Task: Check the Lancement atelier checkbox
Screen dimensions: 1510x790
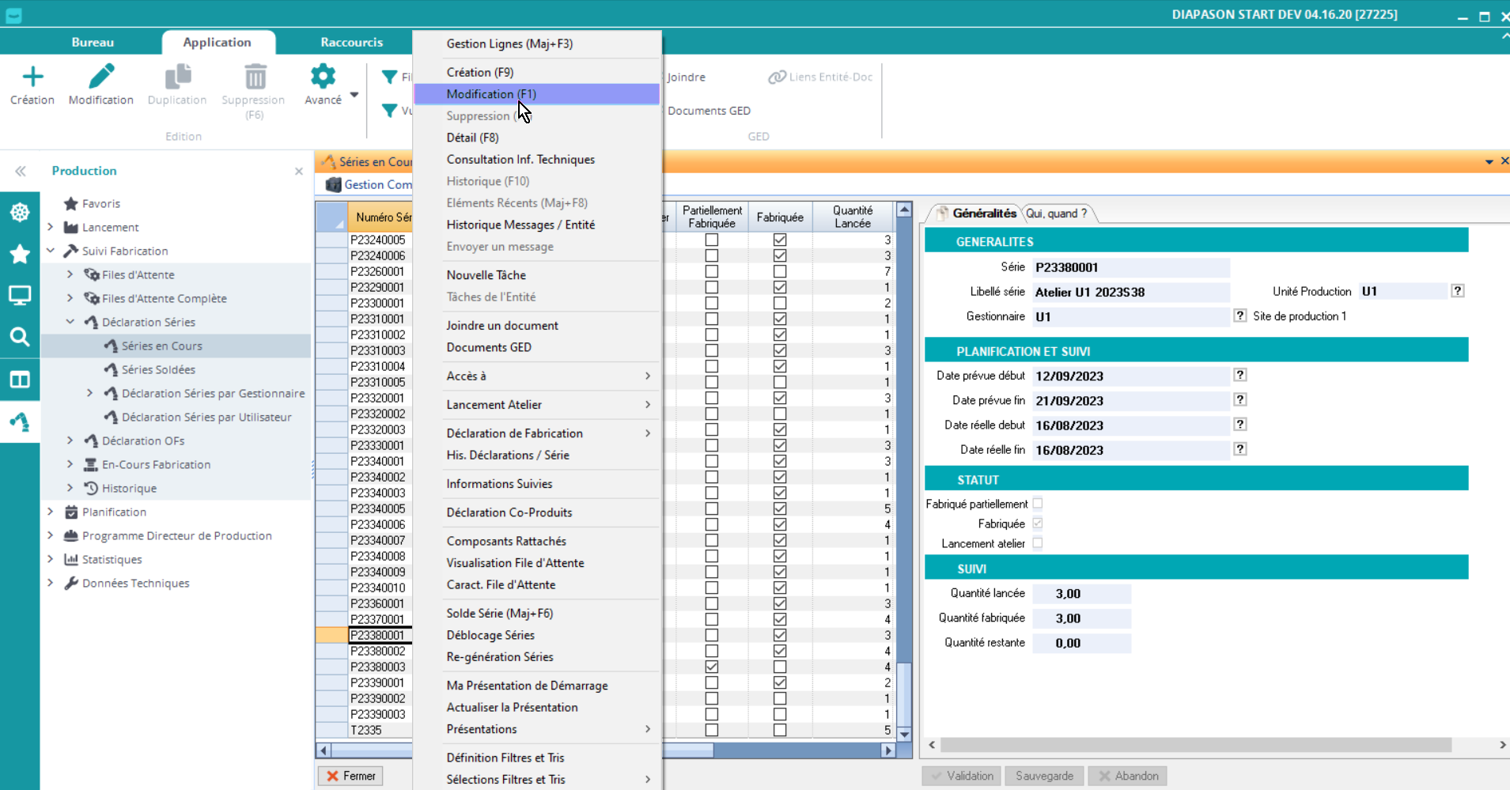Action: [1037, 543]
